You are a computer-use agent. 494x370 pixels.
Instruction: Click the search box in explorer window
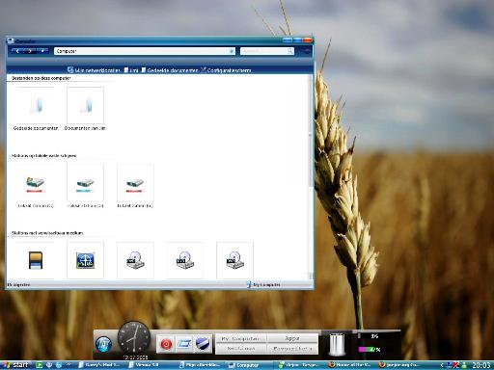pyautogui.click(x=267, y=51)
